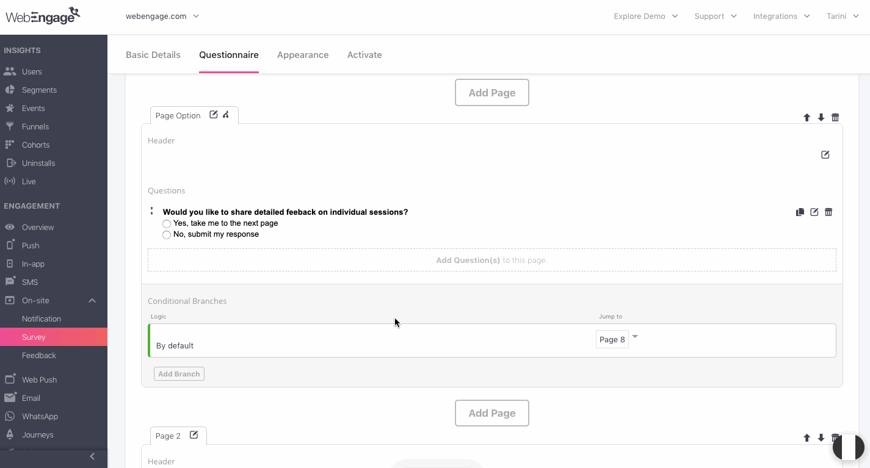This screenshot has height=468, width=870.
Task: Open Cohorts grid icon in sidebar
Action: (9, 145)
